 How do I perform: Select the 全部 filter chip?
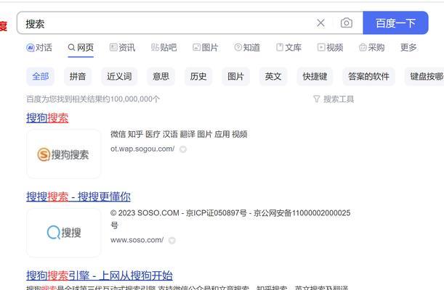[40, 76]
